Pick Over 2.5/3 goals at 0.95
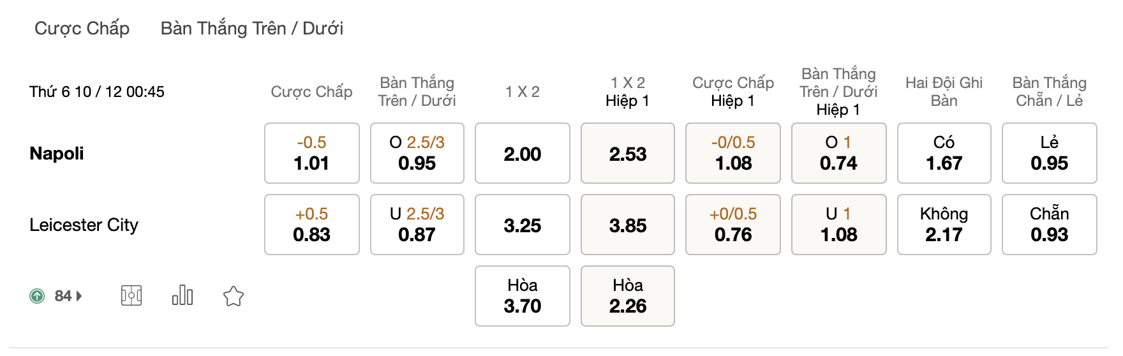This screenshot has width=1123, height=356. [x=417, y=153]
